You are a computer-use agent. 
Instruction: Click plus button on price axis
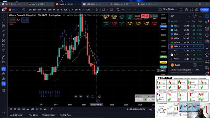point(158,70)
